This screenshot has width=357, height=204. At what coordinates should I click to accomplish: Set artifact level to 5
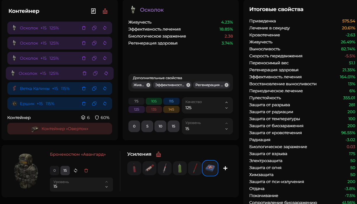coord(147,126)
